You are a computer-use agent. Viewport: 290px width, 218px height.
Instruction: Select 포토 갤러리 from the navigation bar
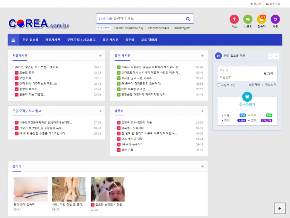tap(148, 40)
